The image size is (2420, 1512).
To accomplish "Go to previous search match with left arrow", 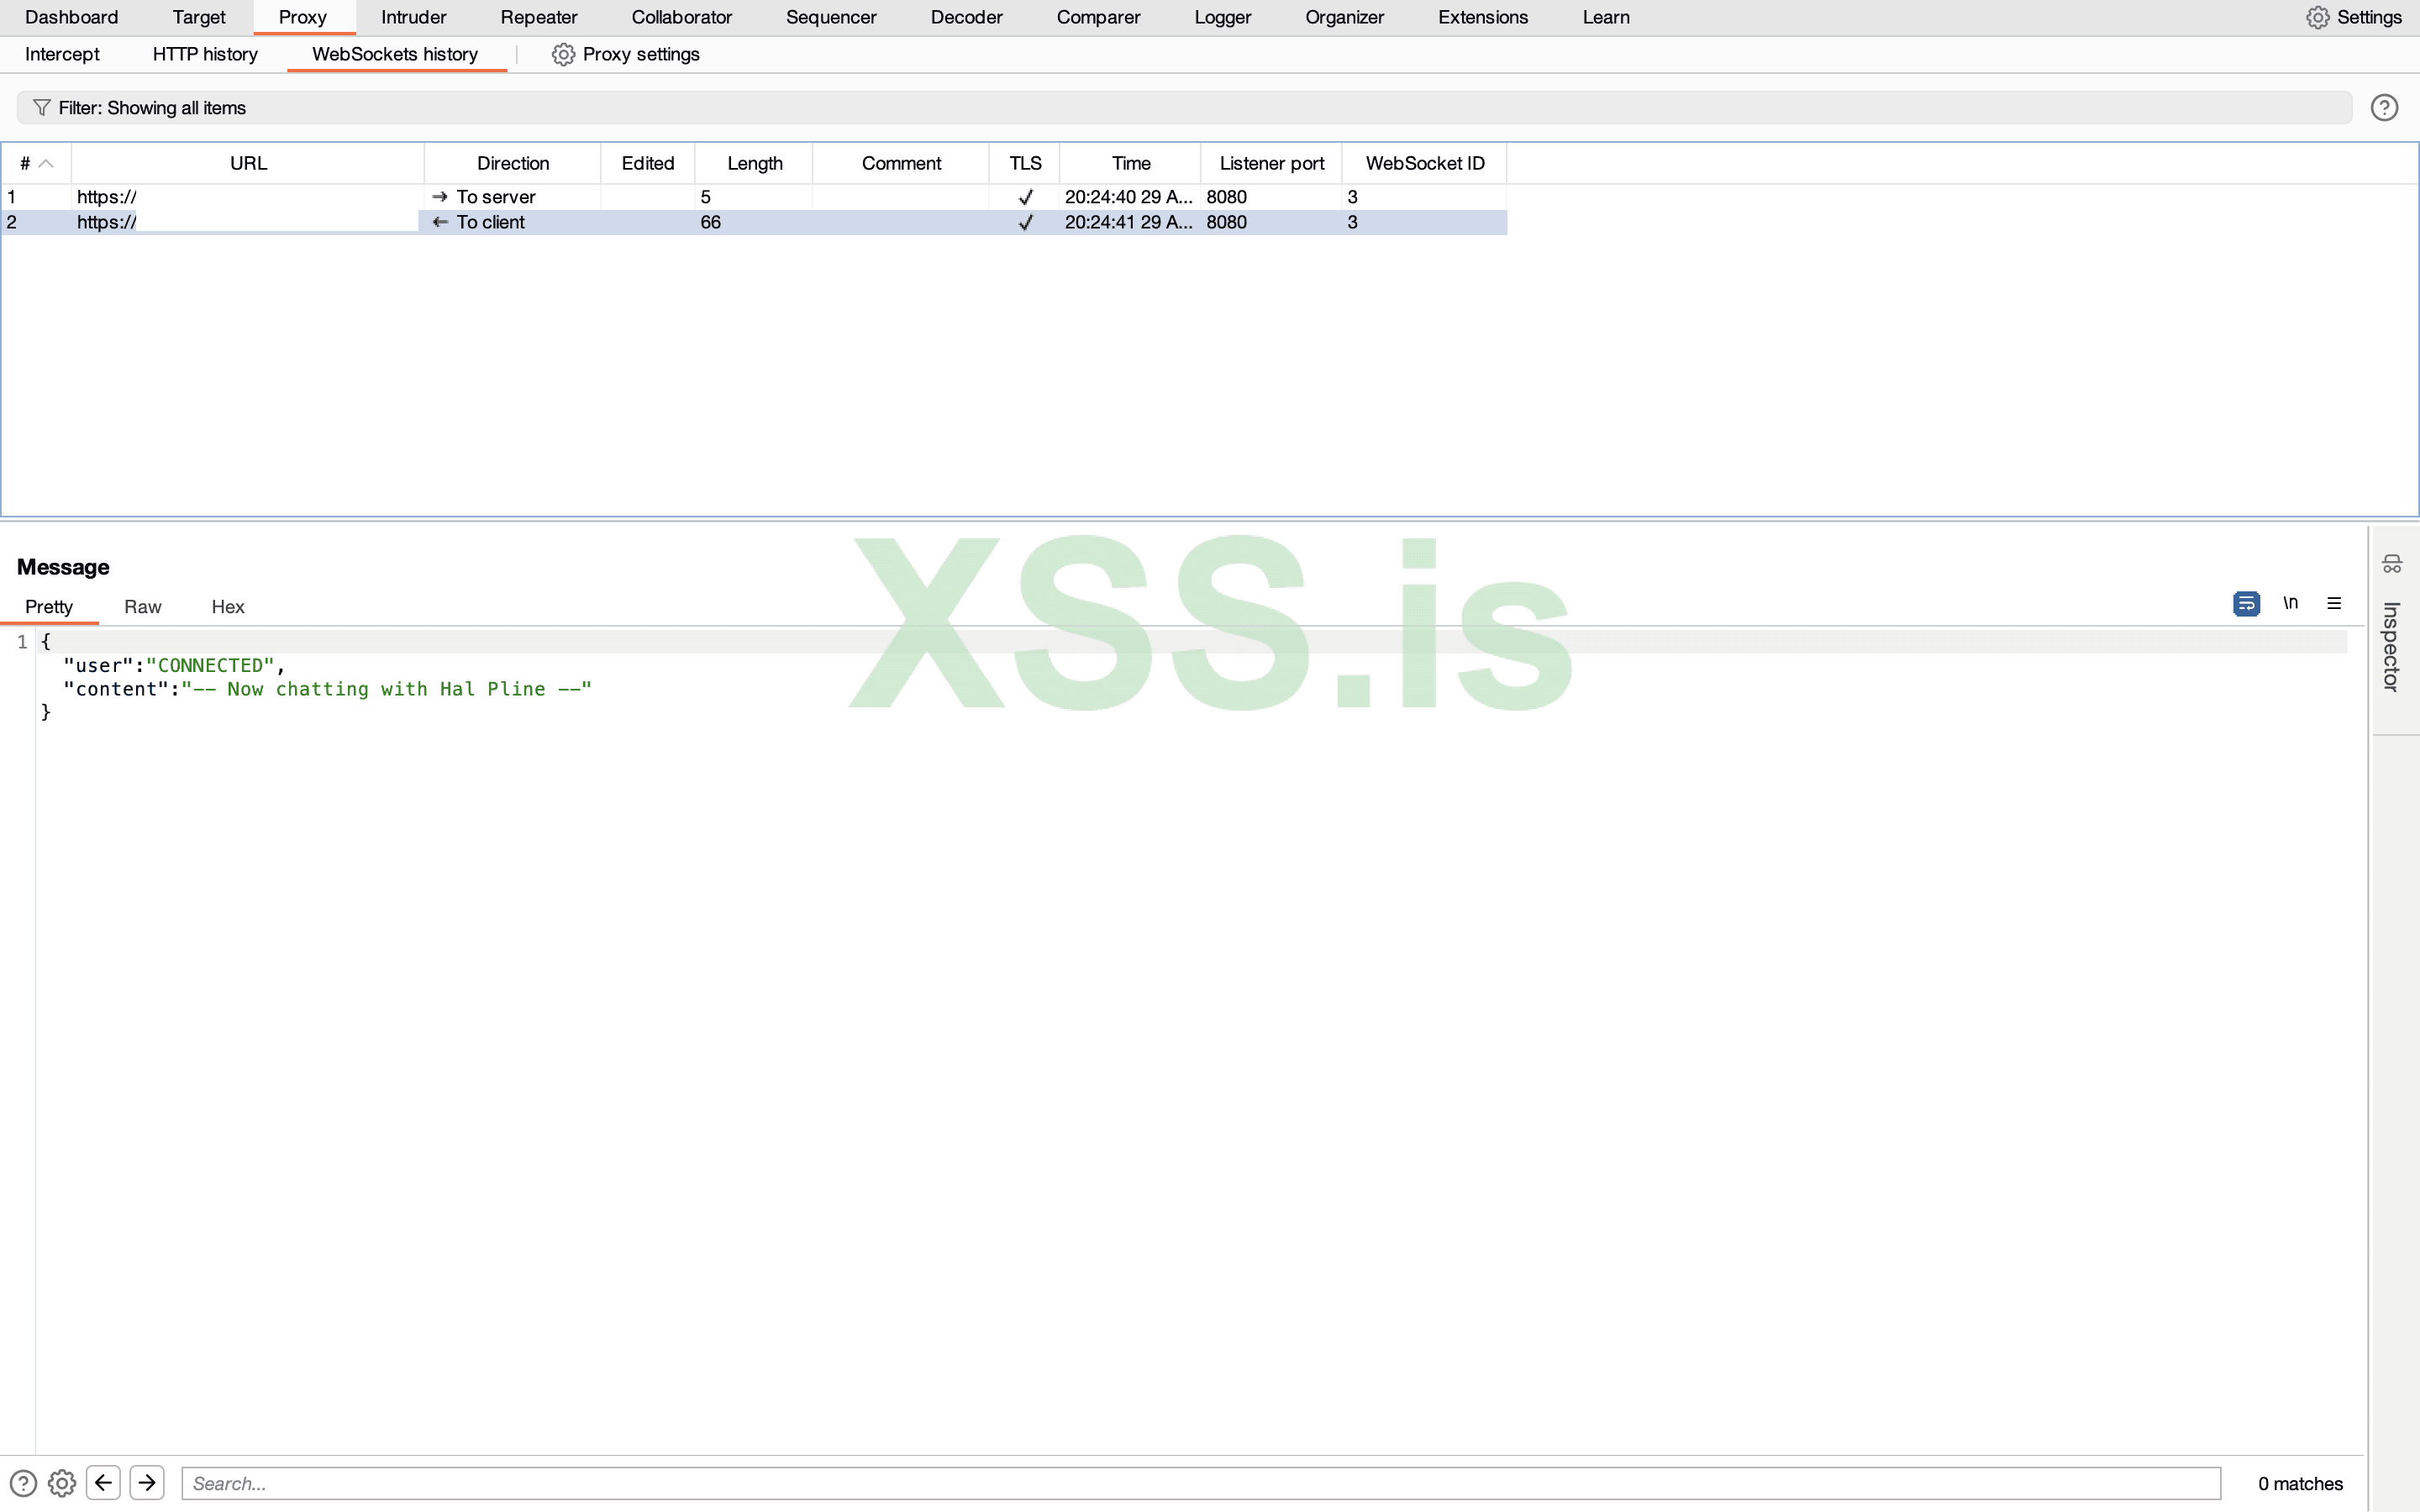I will pos(104,1483).
